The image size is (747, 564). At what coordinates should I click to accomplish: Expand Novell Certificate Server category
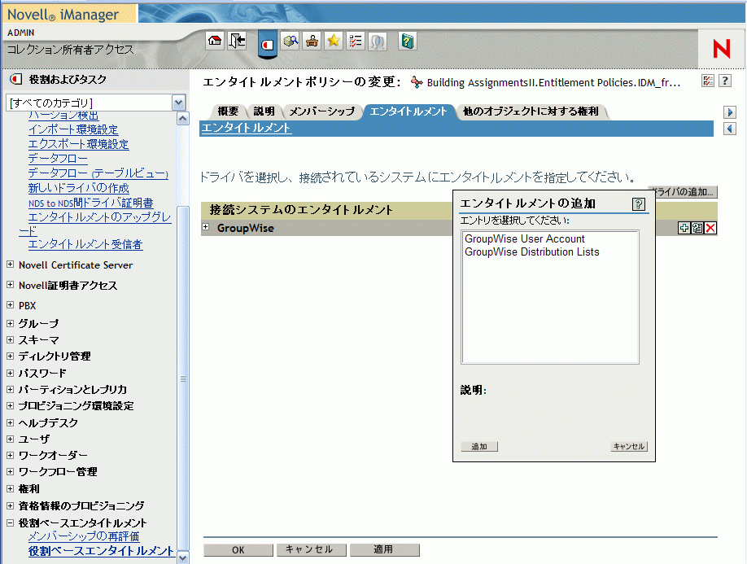[10, 265]
